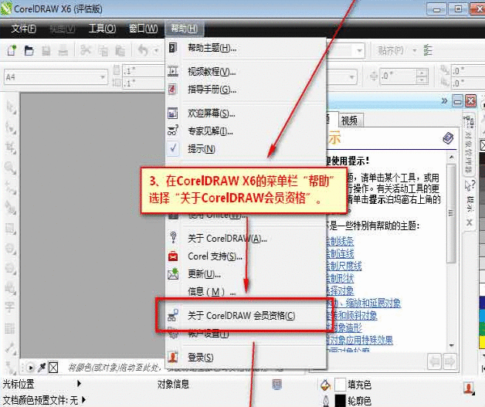
Task: Click the 填充色 fill color swatch
Action: tap(340, 385)
